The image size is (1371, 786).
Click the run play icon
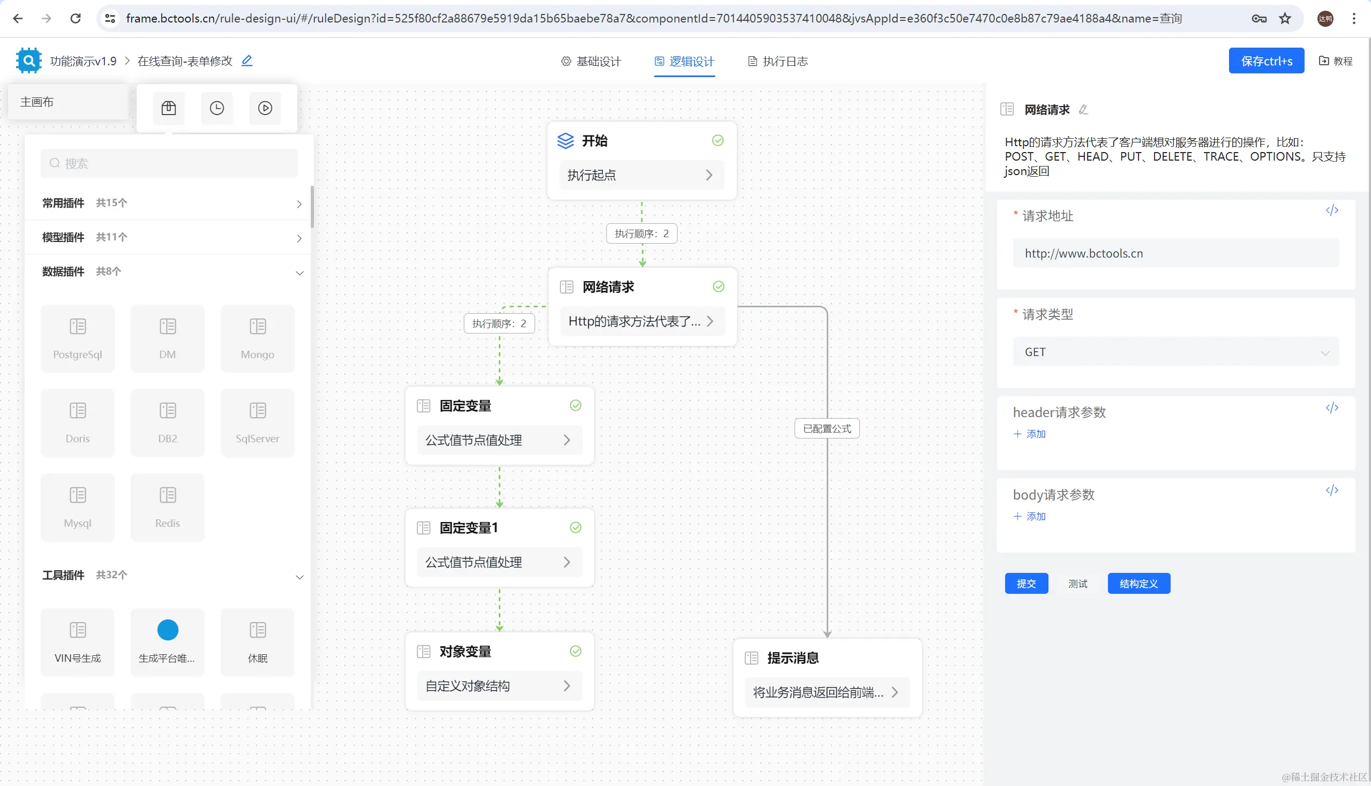265,108
